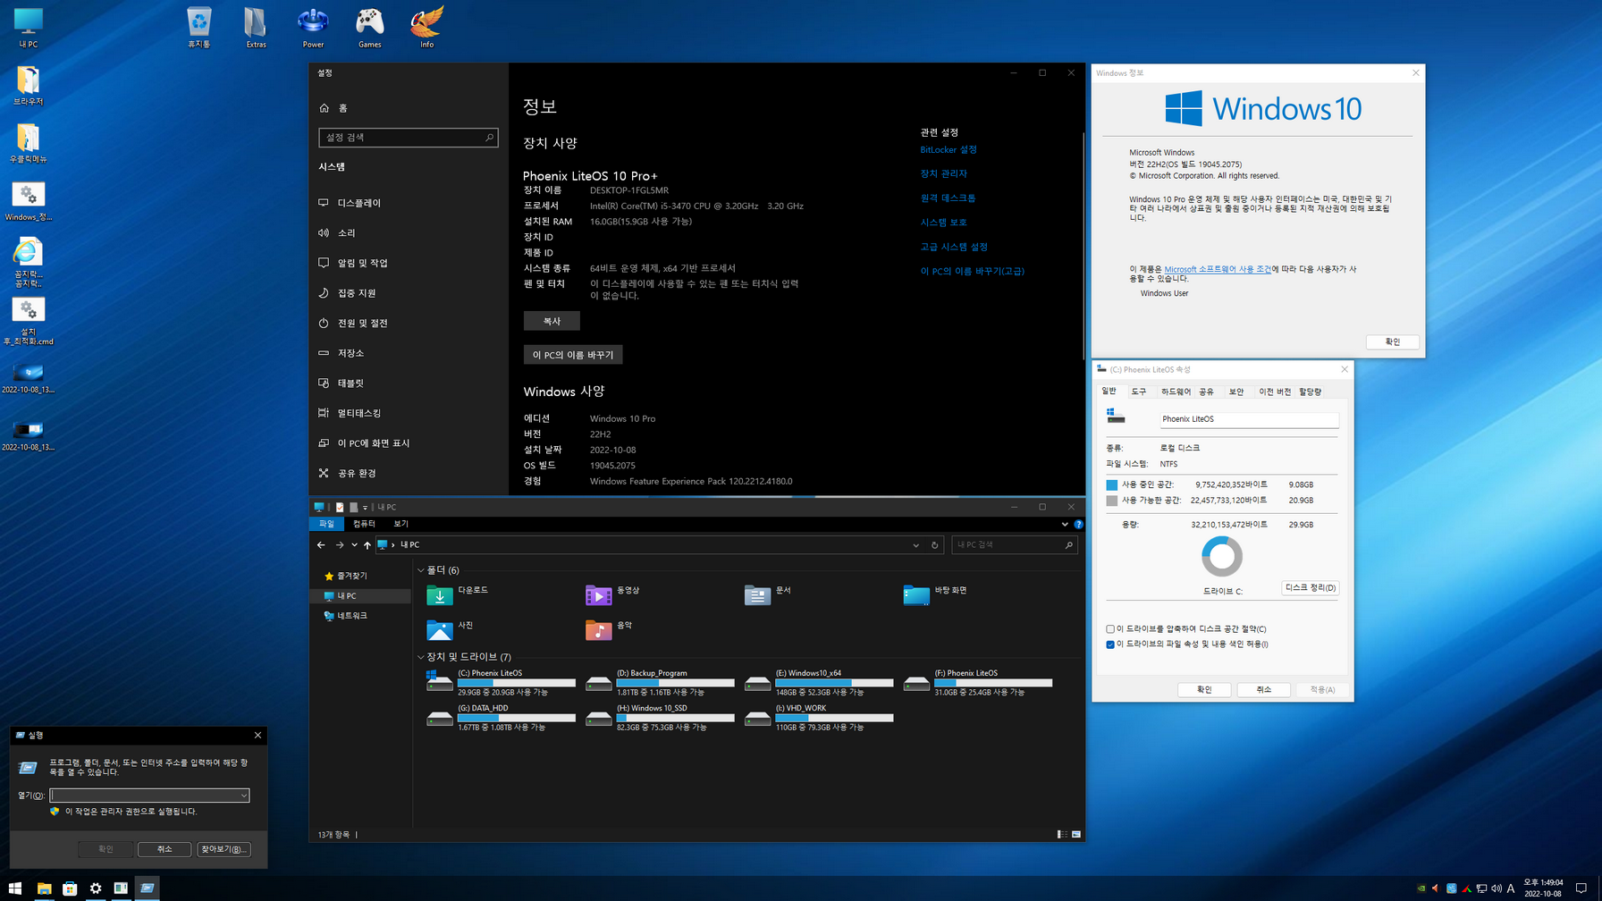Switch to 할당량 tab in drive properties

(1310, 392)
